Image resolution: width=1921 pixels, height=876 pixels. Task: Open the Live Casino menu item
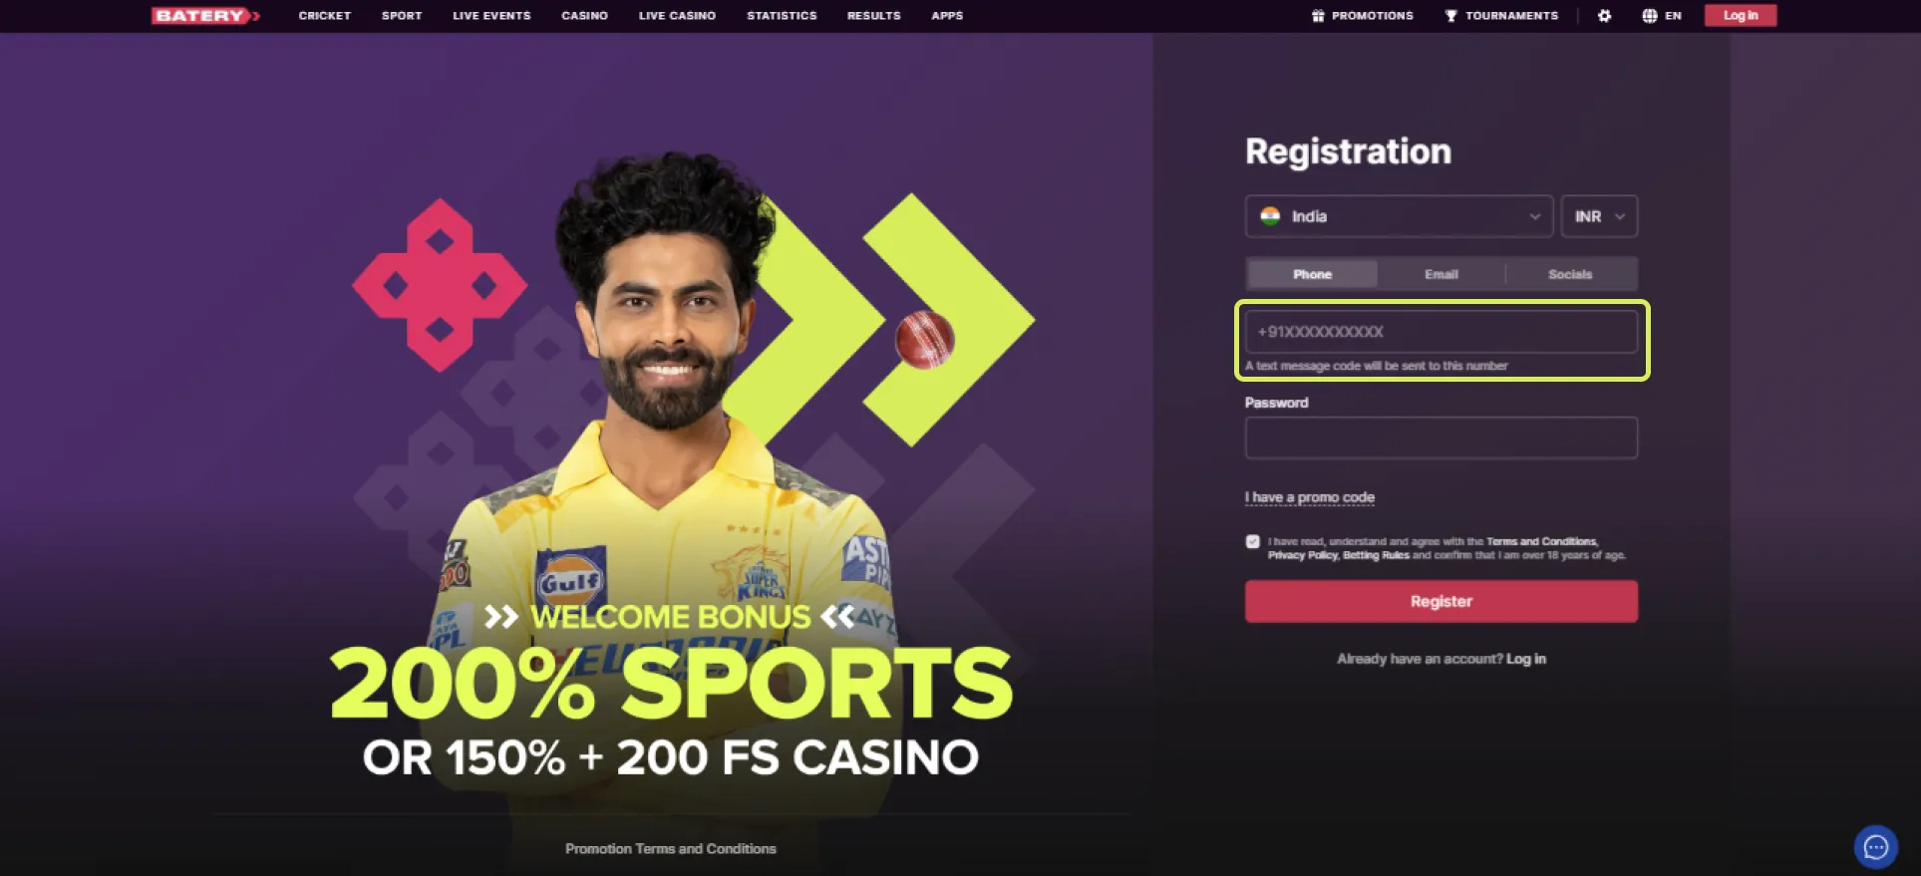point(677,15)
